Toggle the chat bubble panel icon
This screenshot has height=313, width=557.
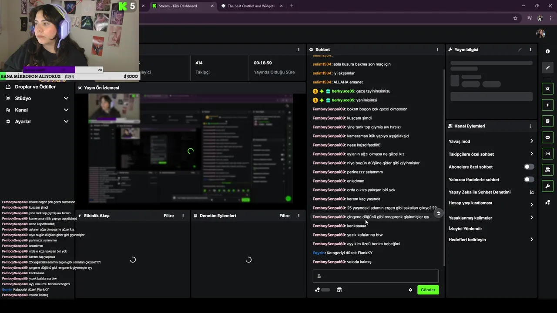pyautogui.click(x=547, y=137)
